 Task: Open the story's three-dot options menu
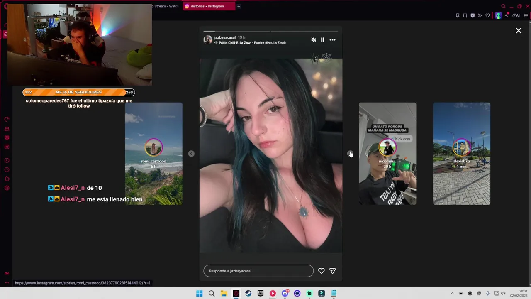pos(332,40)
